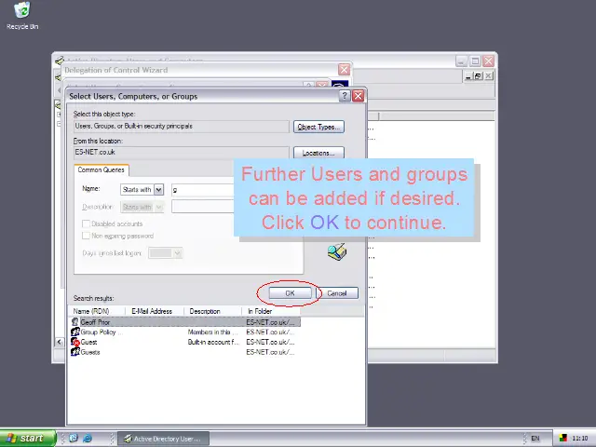The height and width of the screenshot is (447, 596).
Task: Click Guest description 'Built-in account f...'
Action: pos(213,342)
